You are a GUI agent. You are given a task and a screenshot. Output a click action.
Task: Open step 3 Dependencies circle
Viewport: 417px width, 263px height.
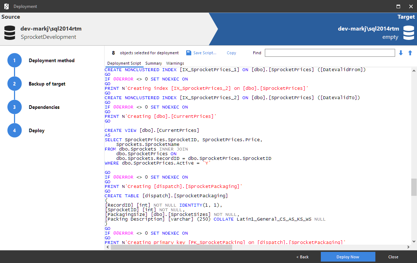click(14, 107)
